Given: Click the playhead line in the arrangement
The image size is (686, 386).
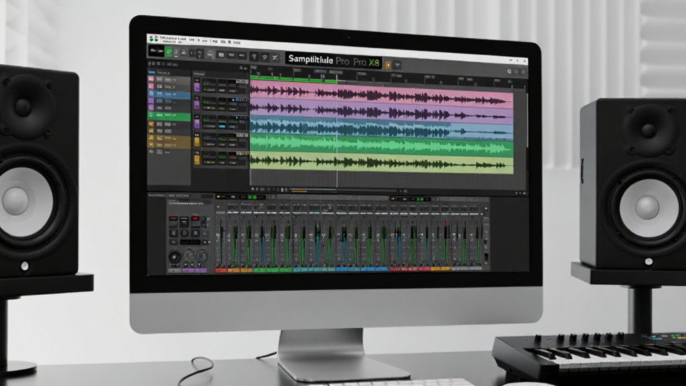Looking at the screenshot, I should pos(337,131).
